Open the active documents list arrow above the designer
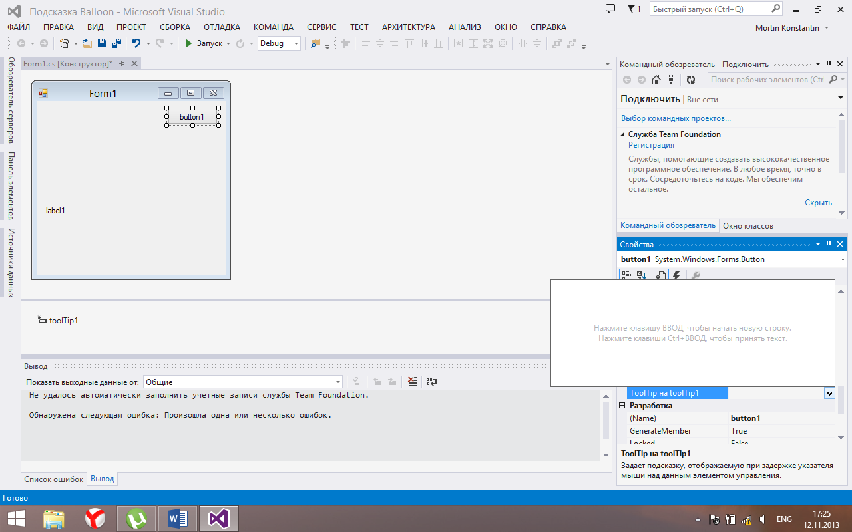Screen dimensions: 852x532 tap(607, 64)
